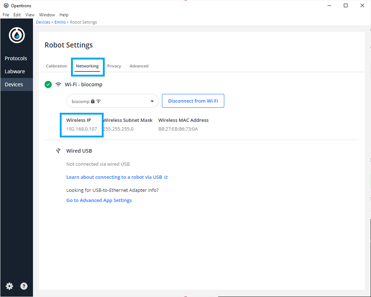
Task: Click the 'Wi-Fi - biocomp' label
Action: tap(84, 84)
